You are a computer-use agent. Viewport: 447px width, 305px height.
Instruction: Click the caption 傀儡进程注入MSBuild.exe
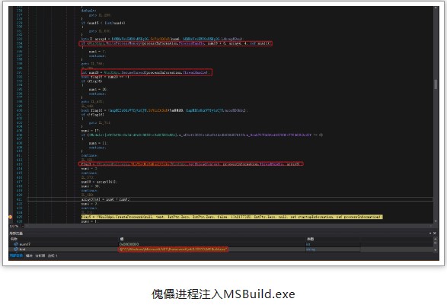tap(223, 294)
